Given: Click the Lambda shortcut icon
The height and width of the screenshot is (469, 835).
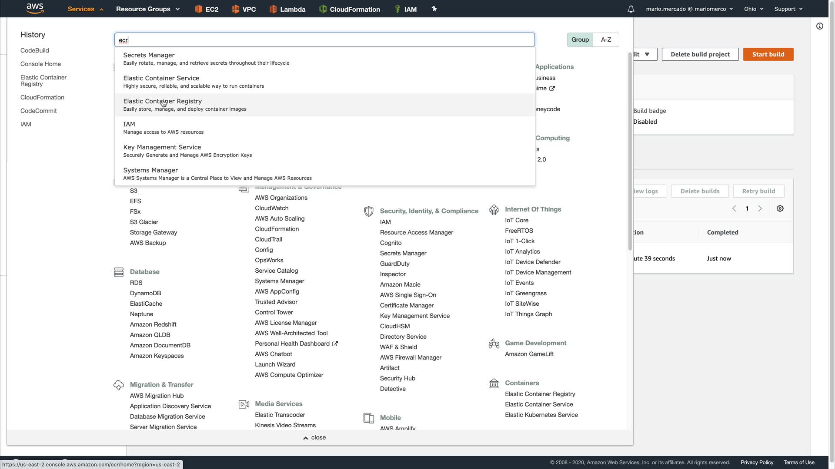Looking at the screenshot, I should point(273,9).
